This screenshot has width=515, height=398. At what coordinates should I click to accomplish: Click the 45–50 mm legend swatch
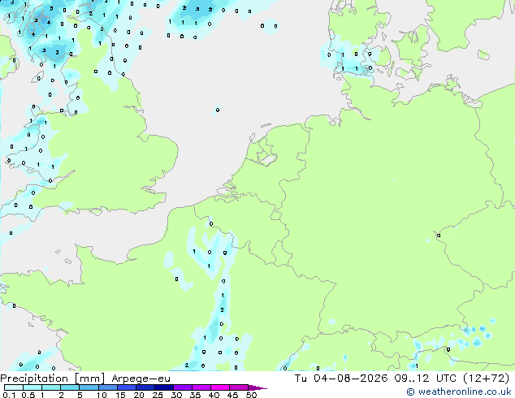click(239, 387)
